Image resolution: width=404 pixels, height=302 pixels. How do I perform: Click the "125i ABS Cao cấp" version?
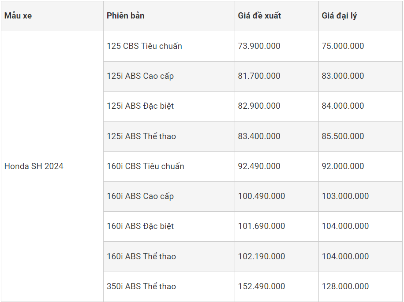pos(140,76)
